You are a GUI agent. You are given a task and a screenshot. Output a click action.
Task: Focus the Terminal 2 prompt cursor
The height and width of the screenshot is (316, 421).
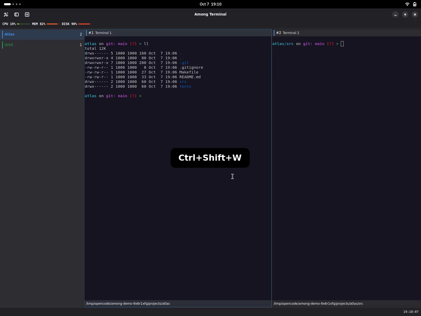342,44
